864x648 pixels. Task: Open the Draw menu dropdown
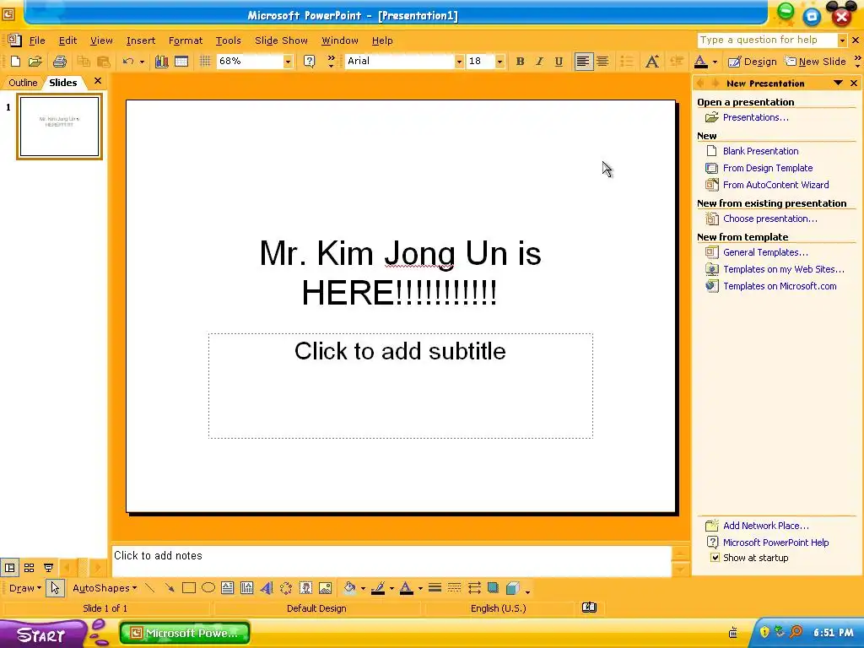[24, 588]
